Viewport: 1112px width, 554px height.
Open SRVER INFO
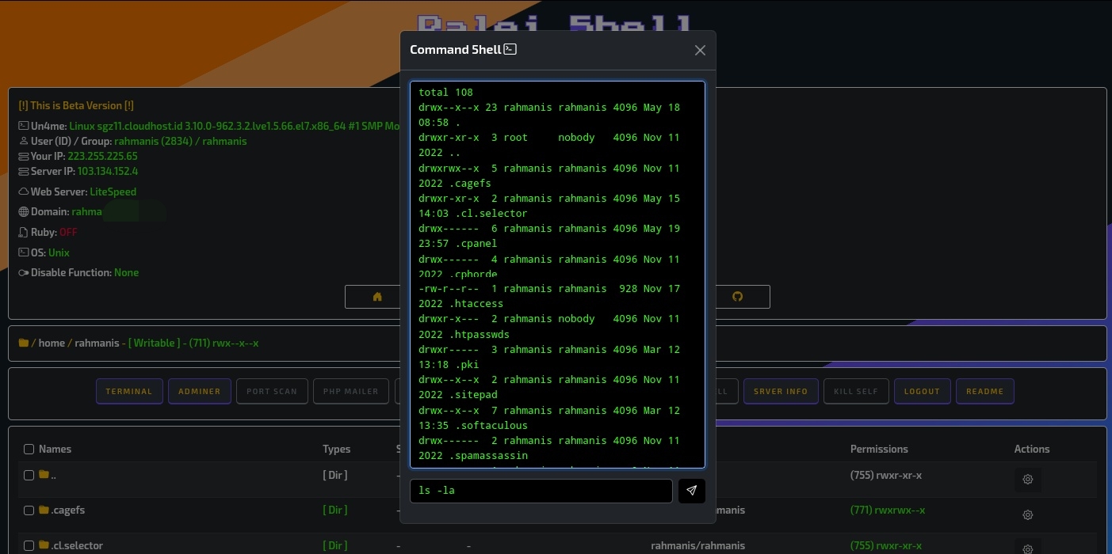[781, 391]
